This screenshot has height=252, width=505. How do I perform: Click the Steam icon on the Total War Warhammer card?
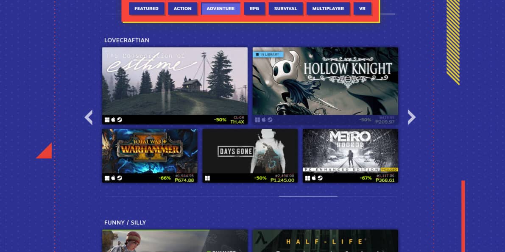tap(119, 178)
